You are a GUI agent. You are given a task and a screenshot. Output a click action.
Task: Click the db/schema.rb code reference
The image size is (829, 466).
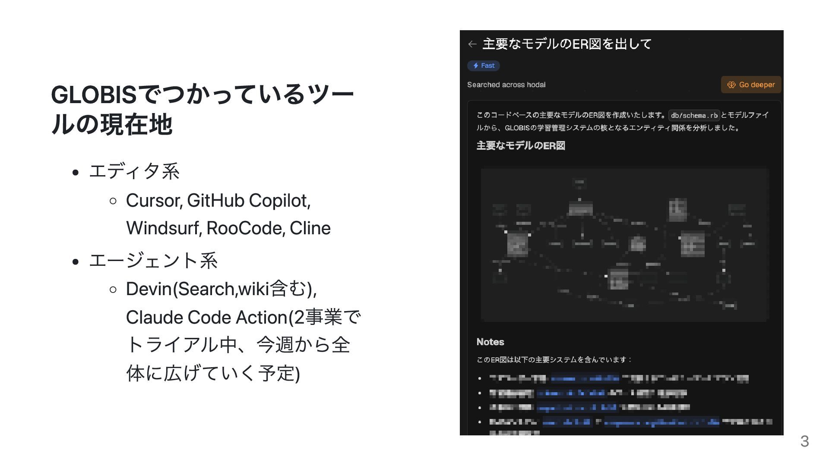point(694,115)
